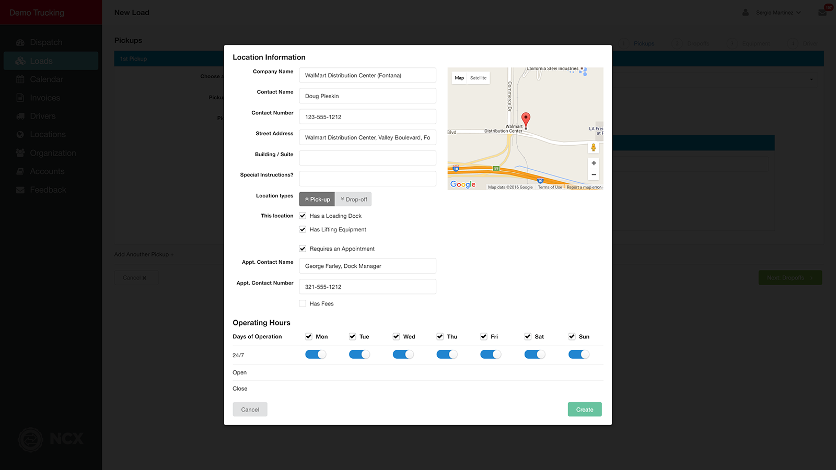This screenshot has height=470, width=836.
Task: Click the Street View pegman icon
Action: tap(594, 147)
